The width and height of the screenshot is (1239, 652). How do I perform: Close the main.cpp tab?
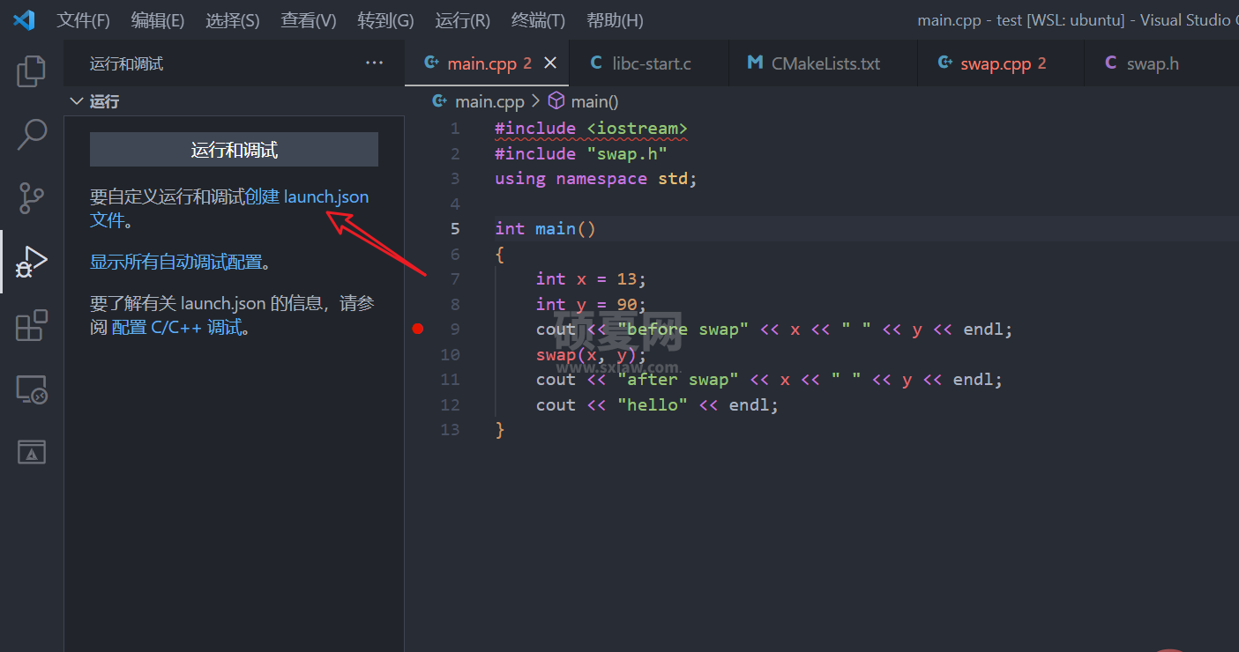tap(550, 63)
